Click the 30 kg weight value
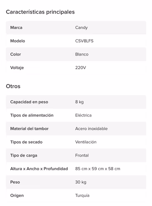The image size is (152, 206). click(x=81, y=182)
